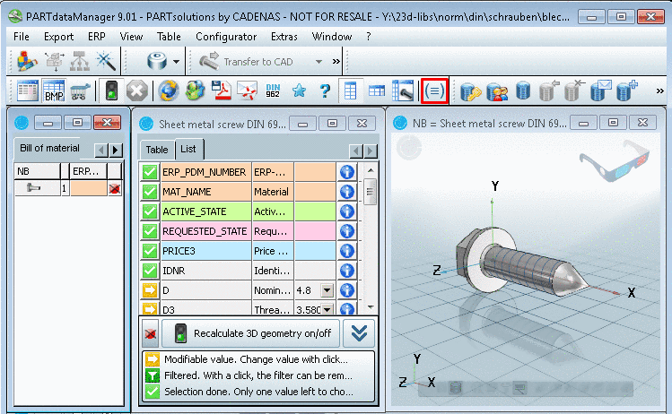Click the pink REQUESTED_STATE value cell
The height and width of the screenshot is (414, 672).
[315, 231]
